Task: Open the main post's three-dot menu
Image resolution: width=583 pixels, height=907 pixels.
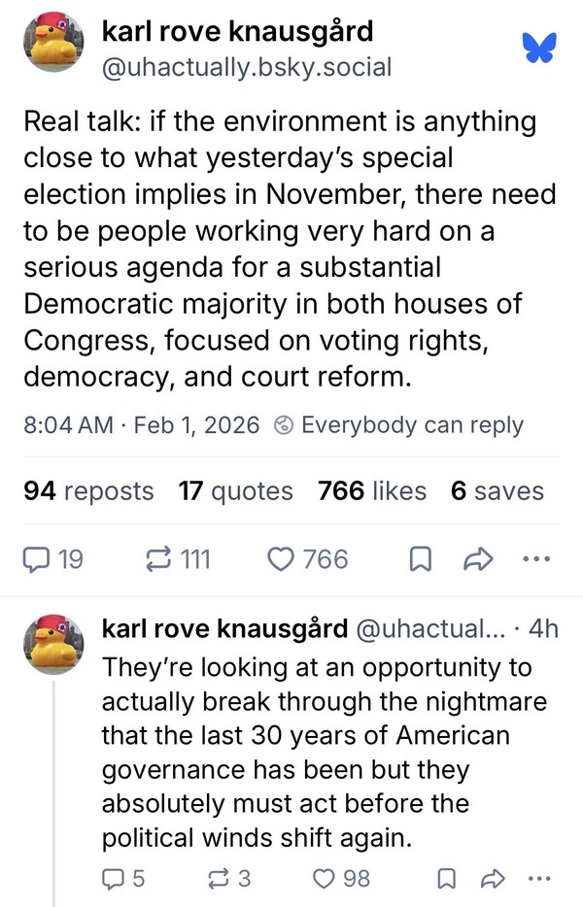Action: [x=536, y=559]
